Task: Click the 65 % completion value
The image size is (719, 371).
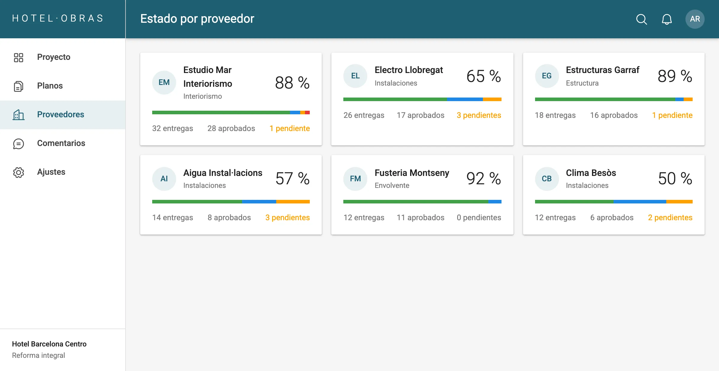Action: (x=484, y=76)
